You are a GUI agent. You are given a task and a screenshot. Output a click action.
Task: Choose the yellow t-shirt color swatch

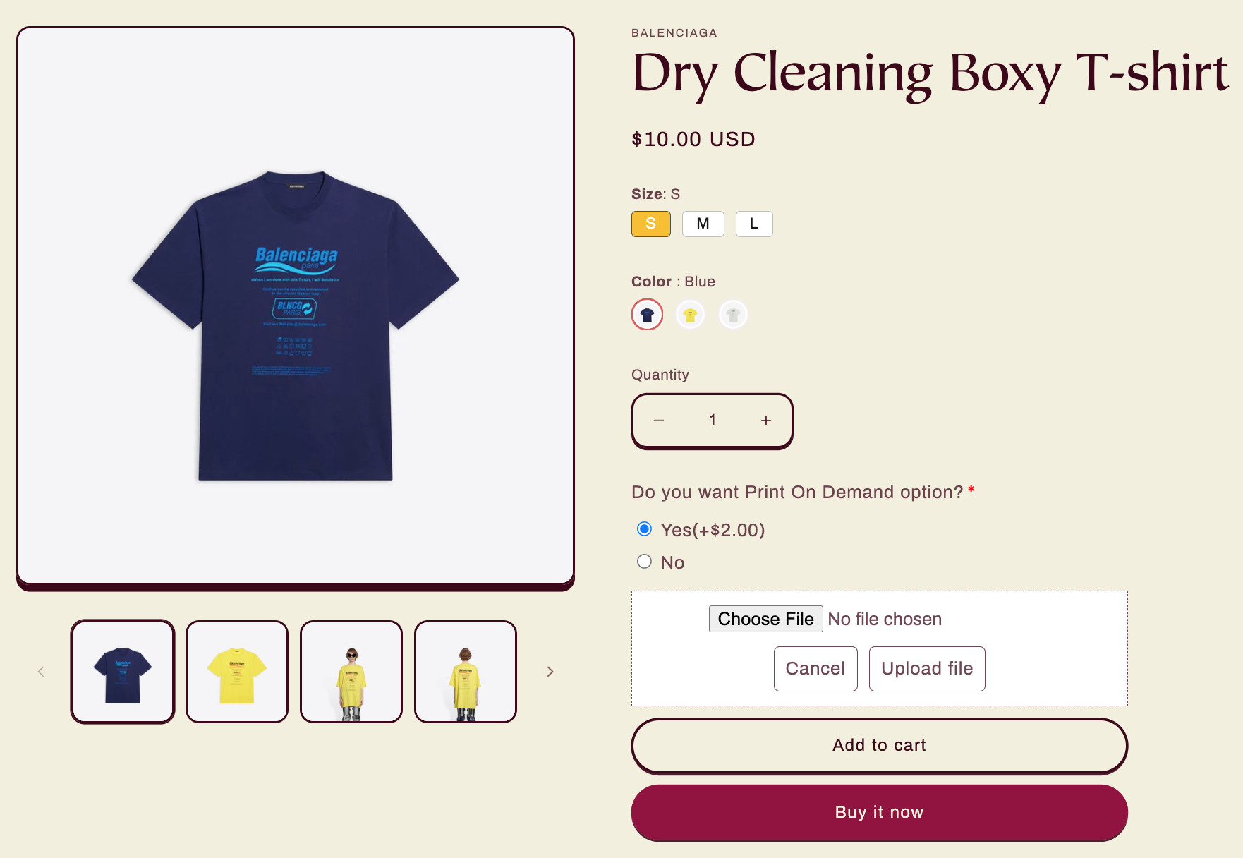pyautogui.click(x=690, y=315)
